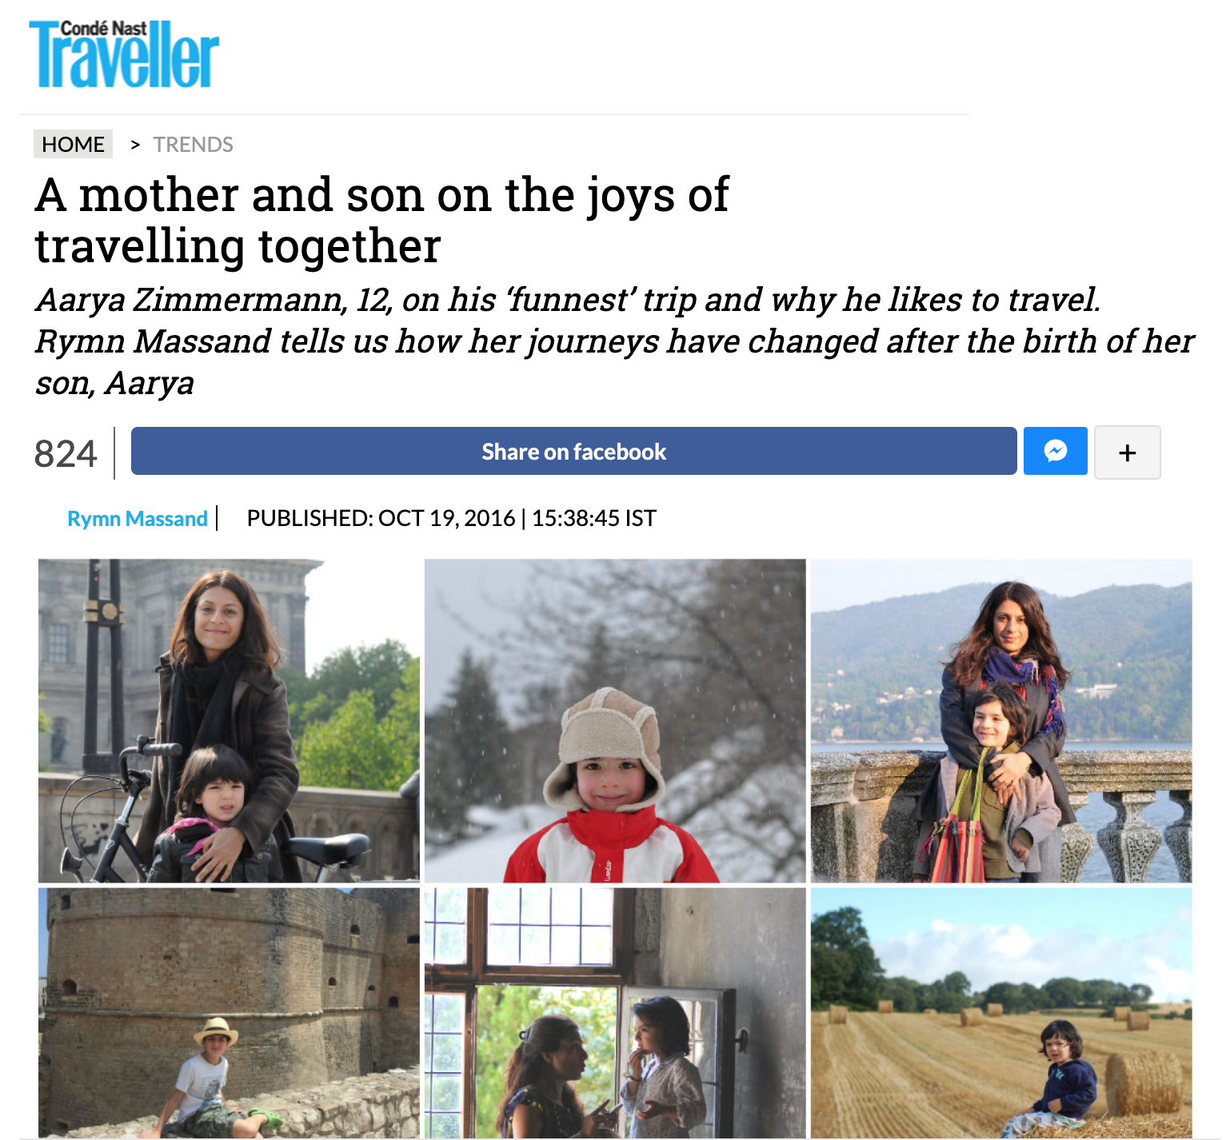Open author Rymn Massand's page
This screenshot has height=1140, width=1230.
137,519
